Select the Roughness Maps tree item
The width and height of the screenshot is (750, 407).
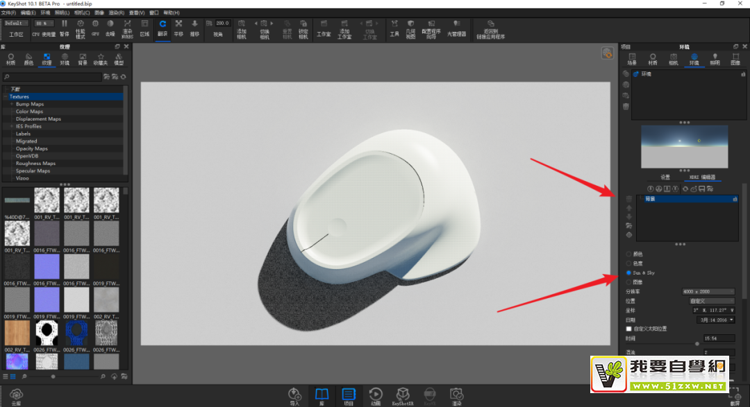click(x=35, y=164)
